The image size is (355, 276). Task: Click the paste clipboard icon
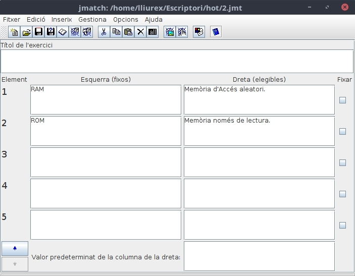click(128, 32)
